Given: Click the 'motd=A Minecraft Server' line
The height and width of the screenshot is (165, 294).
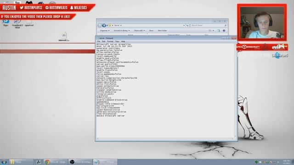Looking at the screenshot, I should (x=111, y=116).
